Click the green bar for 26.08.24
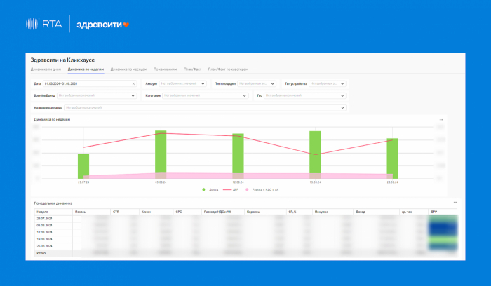 [392, 158]
